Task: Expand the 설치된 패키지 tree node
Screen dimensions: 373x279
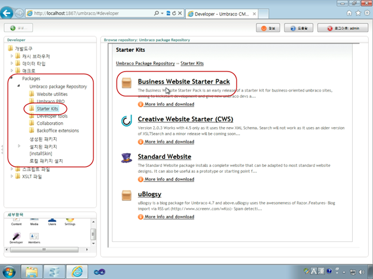Action: point(19,146)
